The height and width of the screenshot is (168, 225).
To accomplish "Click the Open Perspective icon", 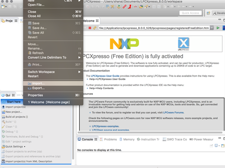I will pos(208,13).
